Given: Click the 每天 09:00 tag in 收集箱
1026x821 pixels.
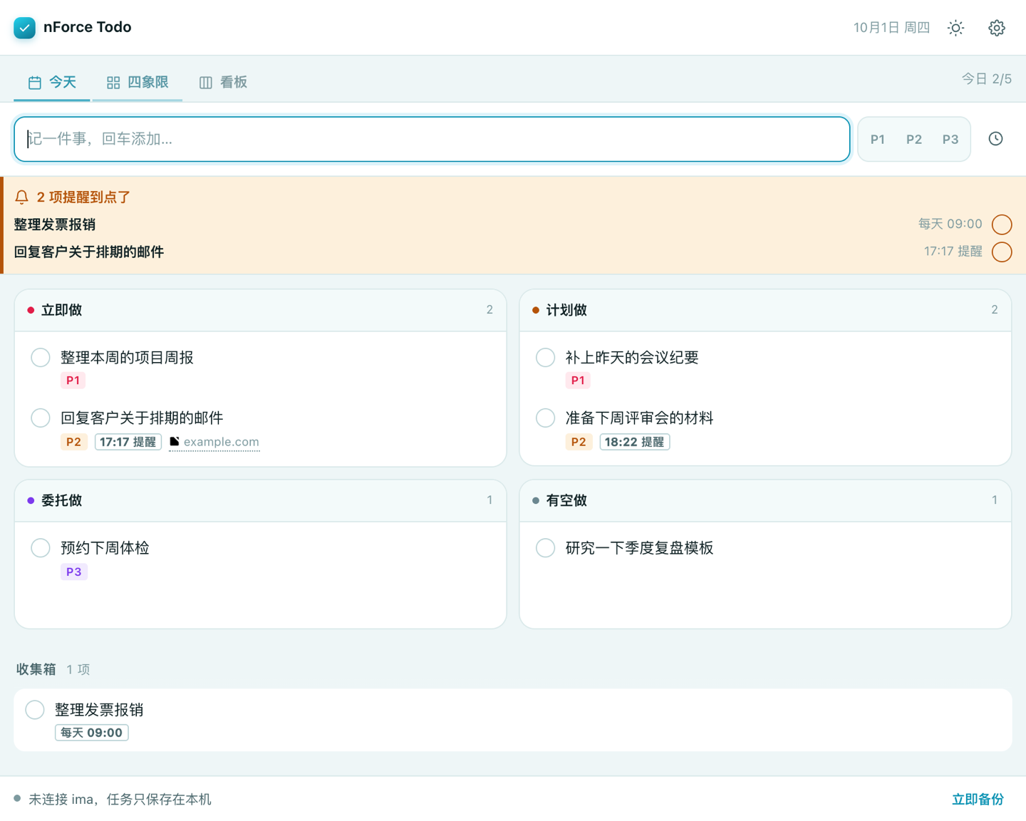Looking at the screenshot, I should [92, 733].
